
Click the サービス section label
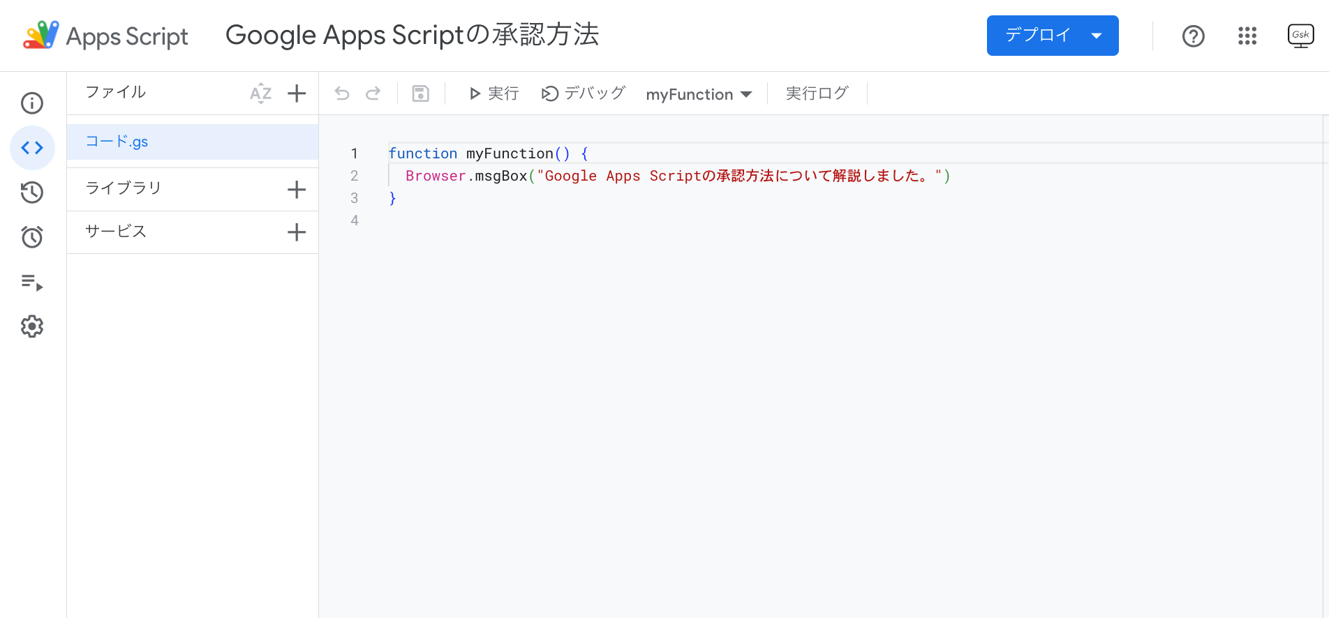[x=115, y=231]
